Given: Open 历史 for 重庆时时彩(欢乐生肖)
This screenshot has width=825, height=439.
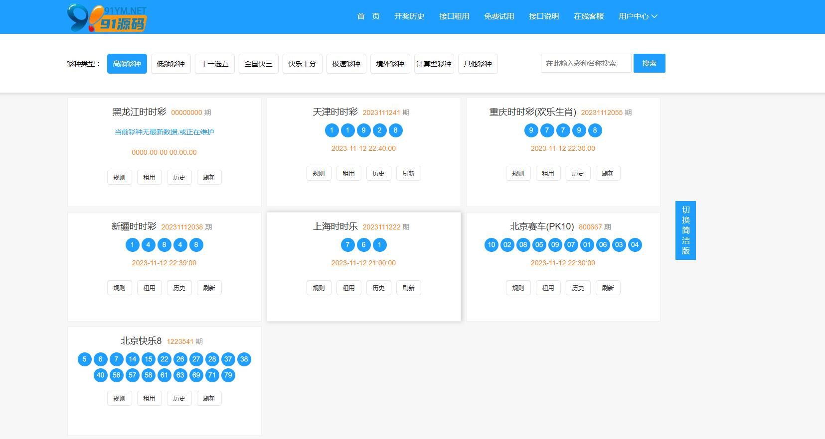Looking at the screenshot, I should pos(578,173).
